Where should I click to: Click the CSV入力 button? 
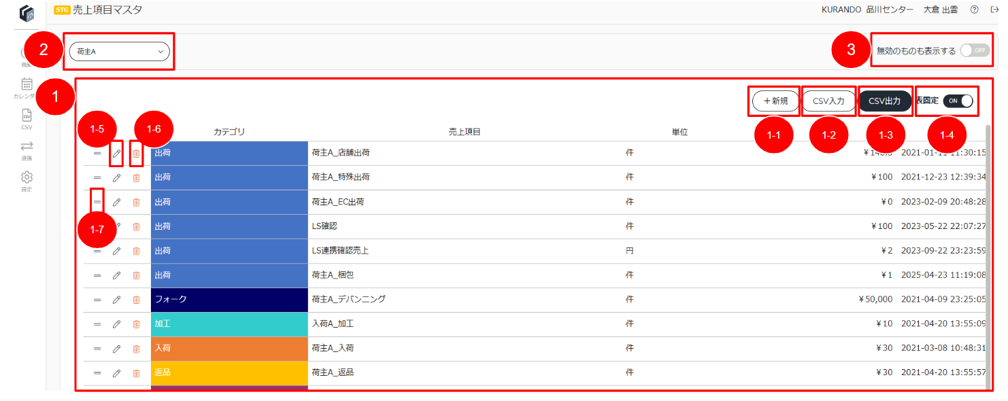click(828, 101)
